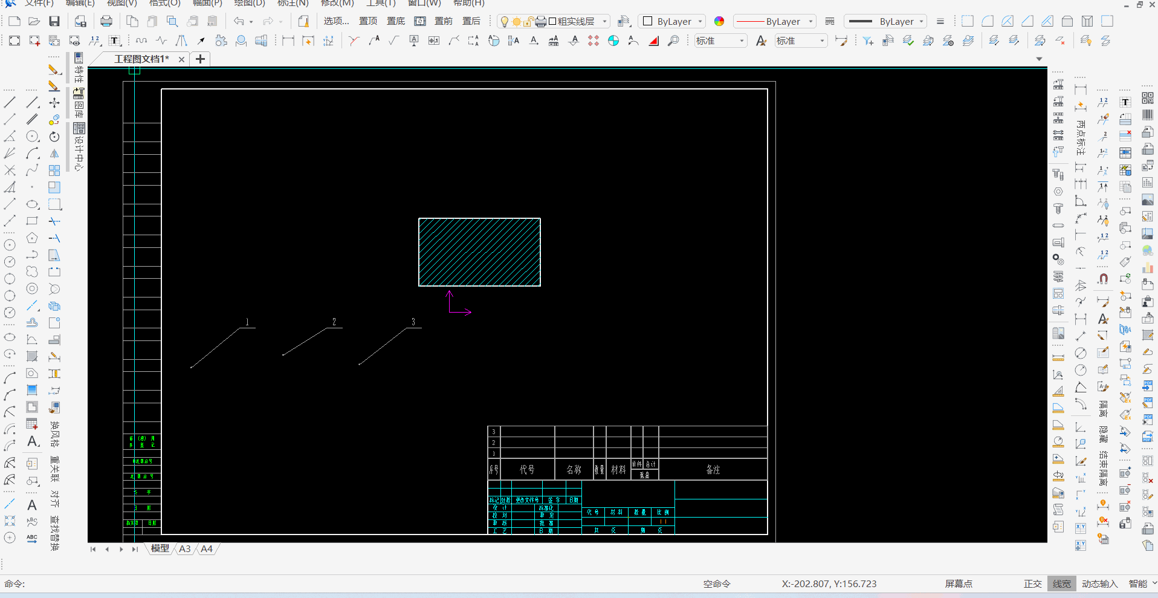Select the hatched rectangle in drawing
Screen dimensions: 1158x598
(x=479, y=252)
